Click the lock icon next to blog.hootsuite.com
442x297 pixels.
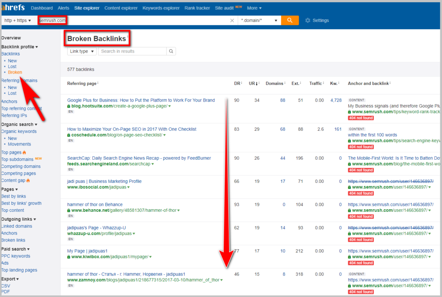(69, 106)
